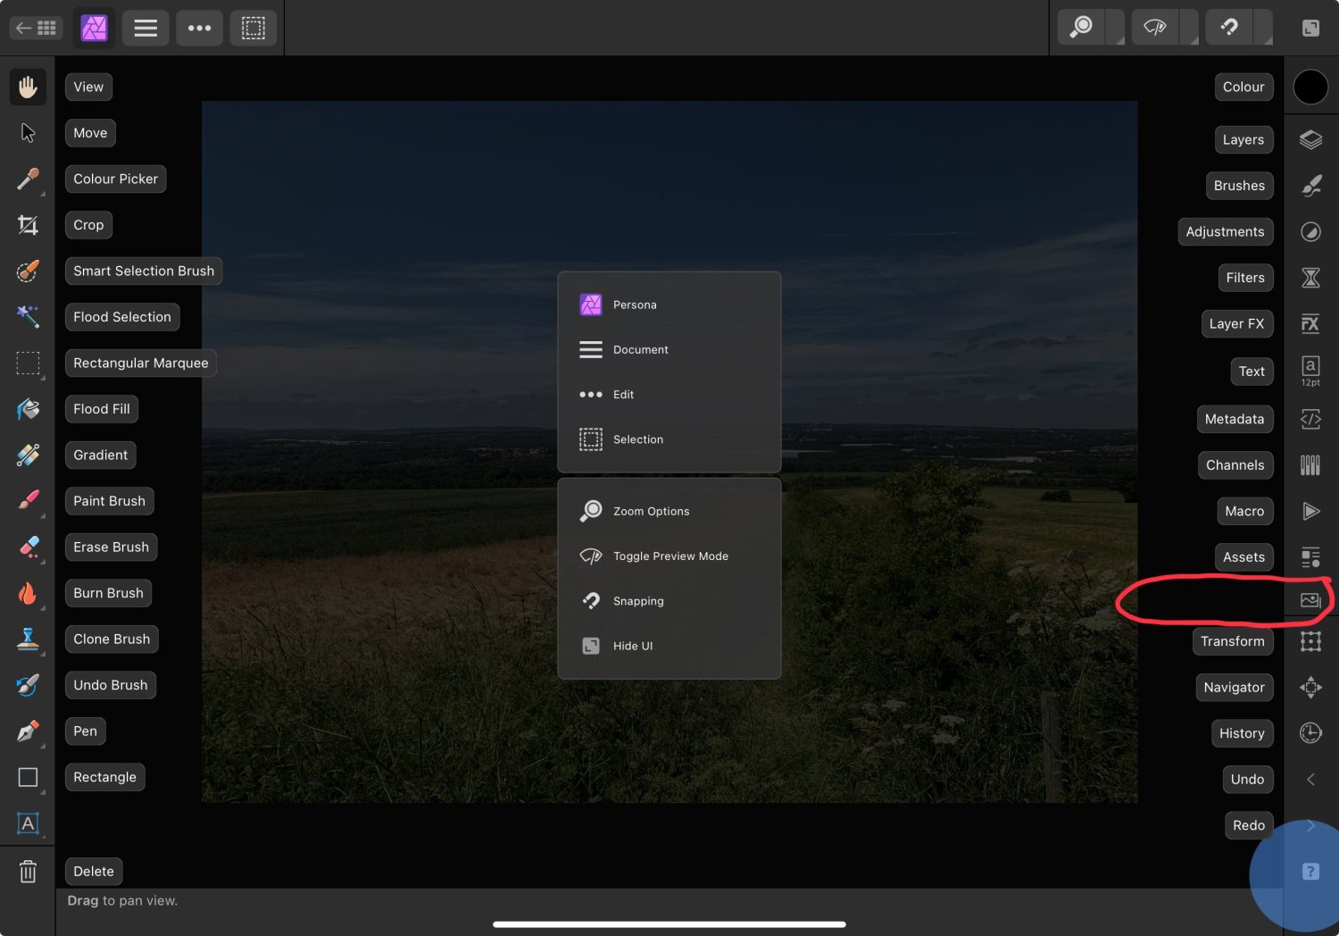The width and height of the screenshot is (1339, 936).
Task: Open the Layer FX studio icon
Action: (1310, 323)
